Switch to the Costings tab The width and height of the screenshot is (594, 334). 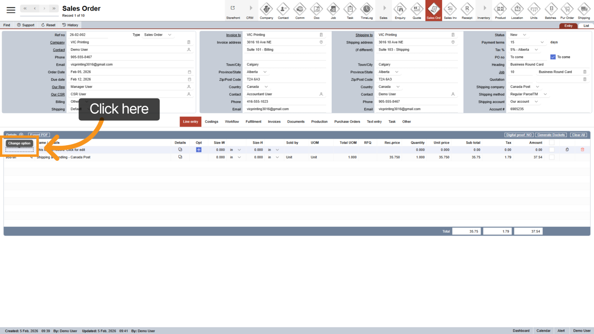211,122
